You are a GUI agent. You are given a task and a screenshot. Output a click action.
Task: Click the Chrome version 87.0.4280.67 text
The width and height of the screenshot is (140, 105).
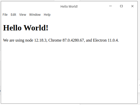(73, 40)
